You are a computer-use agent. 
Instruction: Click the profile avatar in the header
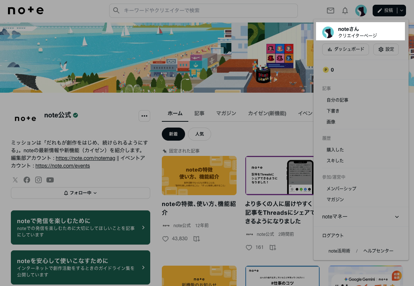361,11
